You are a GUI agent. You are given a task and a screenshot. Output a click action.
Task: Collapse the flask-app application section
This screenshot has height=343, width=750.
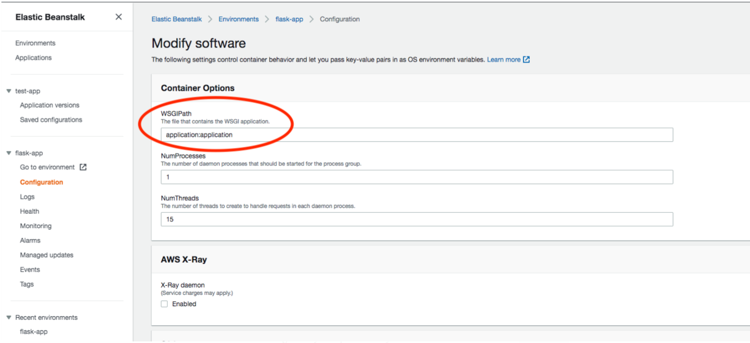point(8,153)
